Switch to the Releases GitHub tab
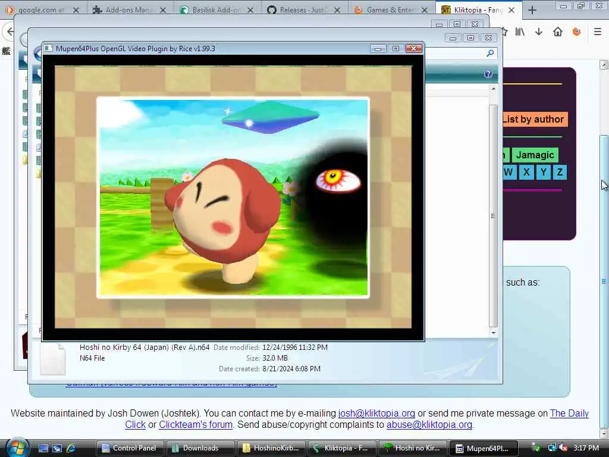Image resolution: width=609 pixels, height=457 pixels. pyautogui.click(x=303, y=10)
